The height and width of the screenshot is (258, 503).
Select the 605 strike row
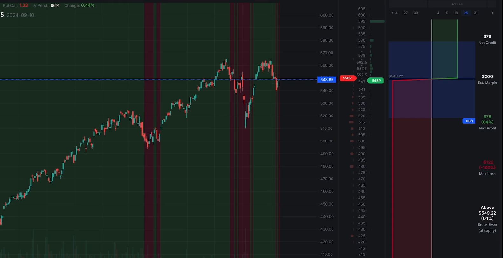pyautogui.click(x=362, y=9)
